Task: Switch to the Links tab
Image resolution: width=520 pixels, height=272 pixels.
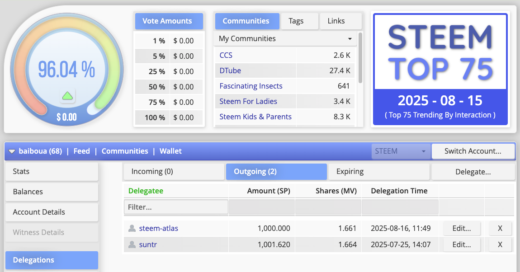Action: [x=340, y=21]
